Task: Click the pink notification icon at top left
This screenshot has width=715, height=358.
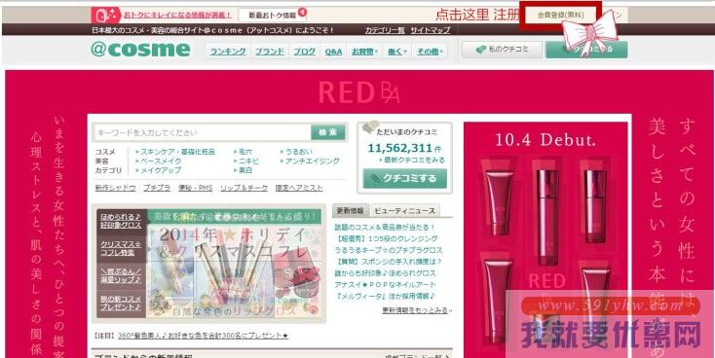Action: [105, 15]
